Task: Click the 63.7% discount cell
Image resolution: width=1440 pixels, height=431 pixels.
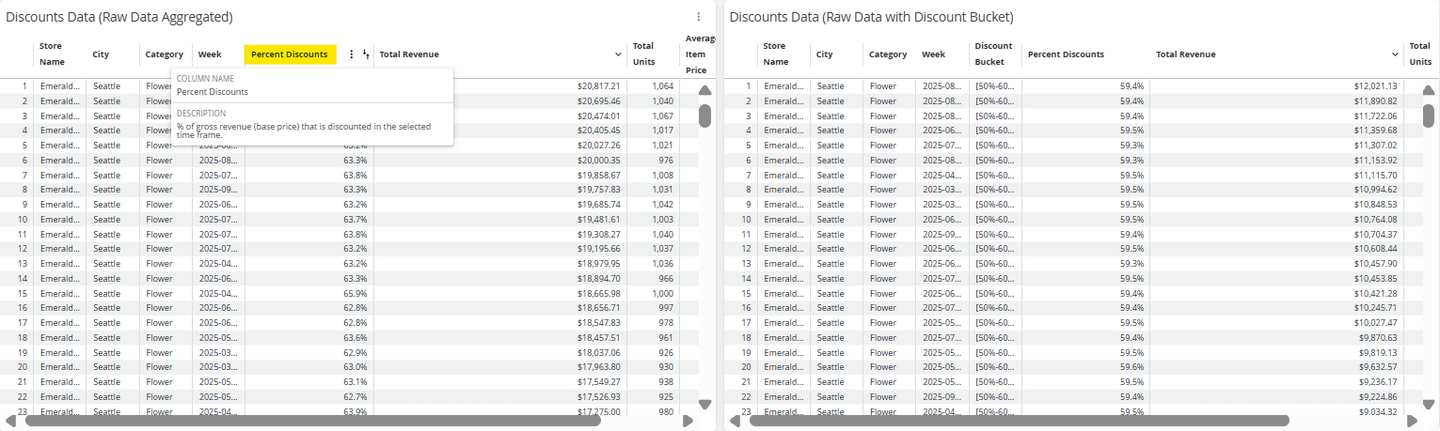Action: (356, 220)
